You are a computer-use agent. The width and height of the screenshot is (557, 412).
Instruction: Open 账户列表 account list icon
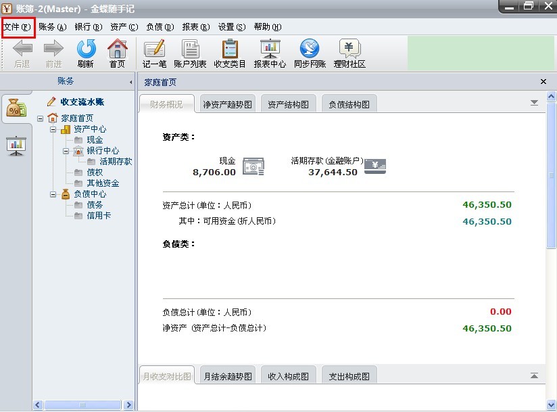191,48
